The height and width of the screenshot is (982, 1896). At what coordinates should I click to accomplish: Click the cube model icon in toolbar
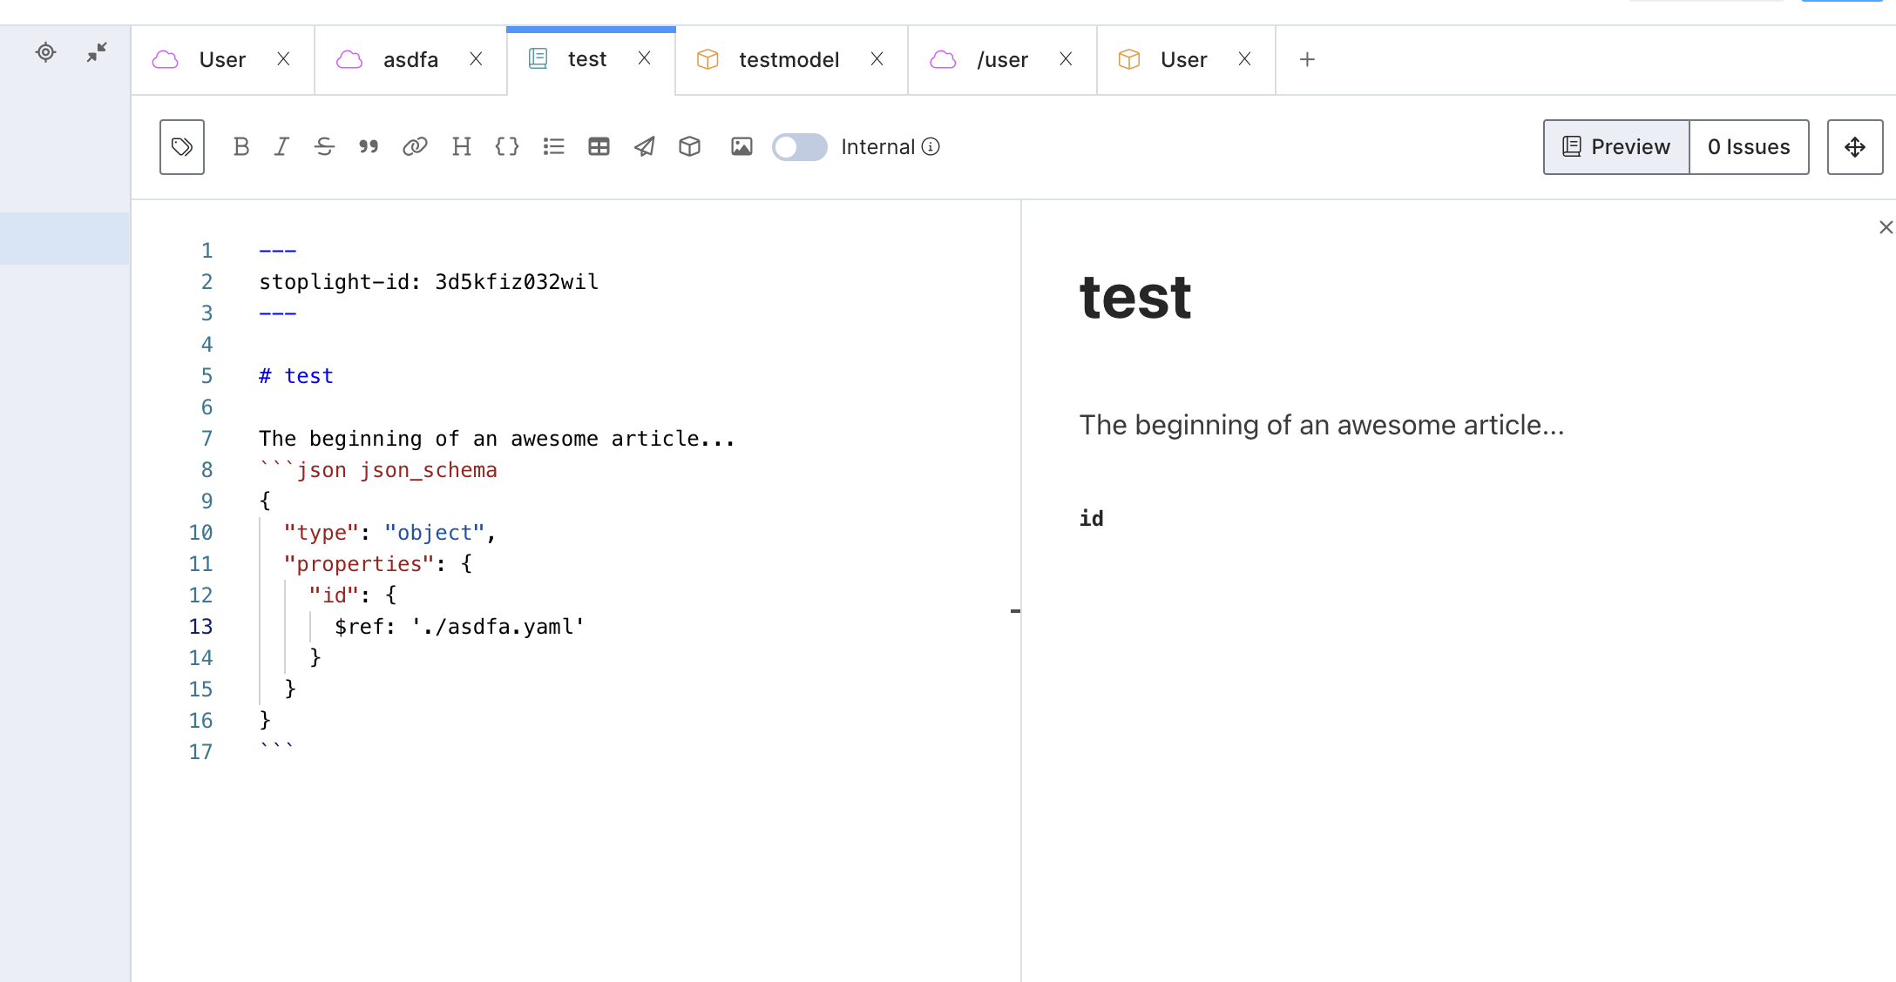tap(689, 147)
